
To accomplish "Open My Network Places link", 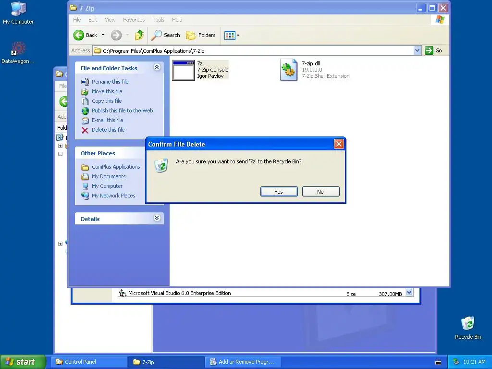I will click(113, 196).
